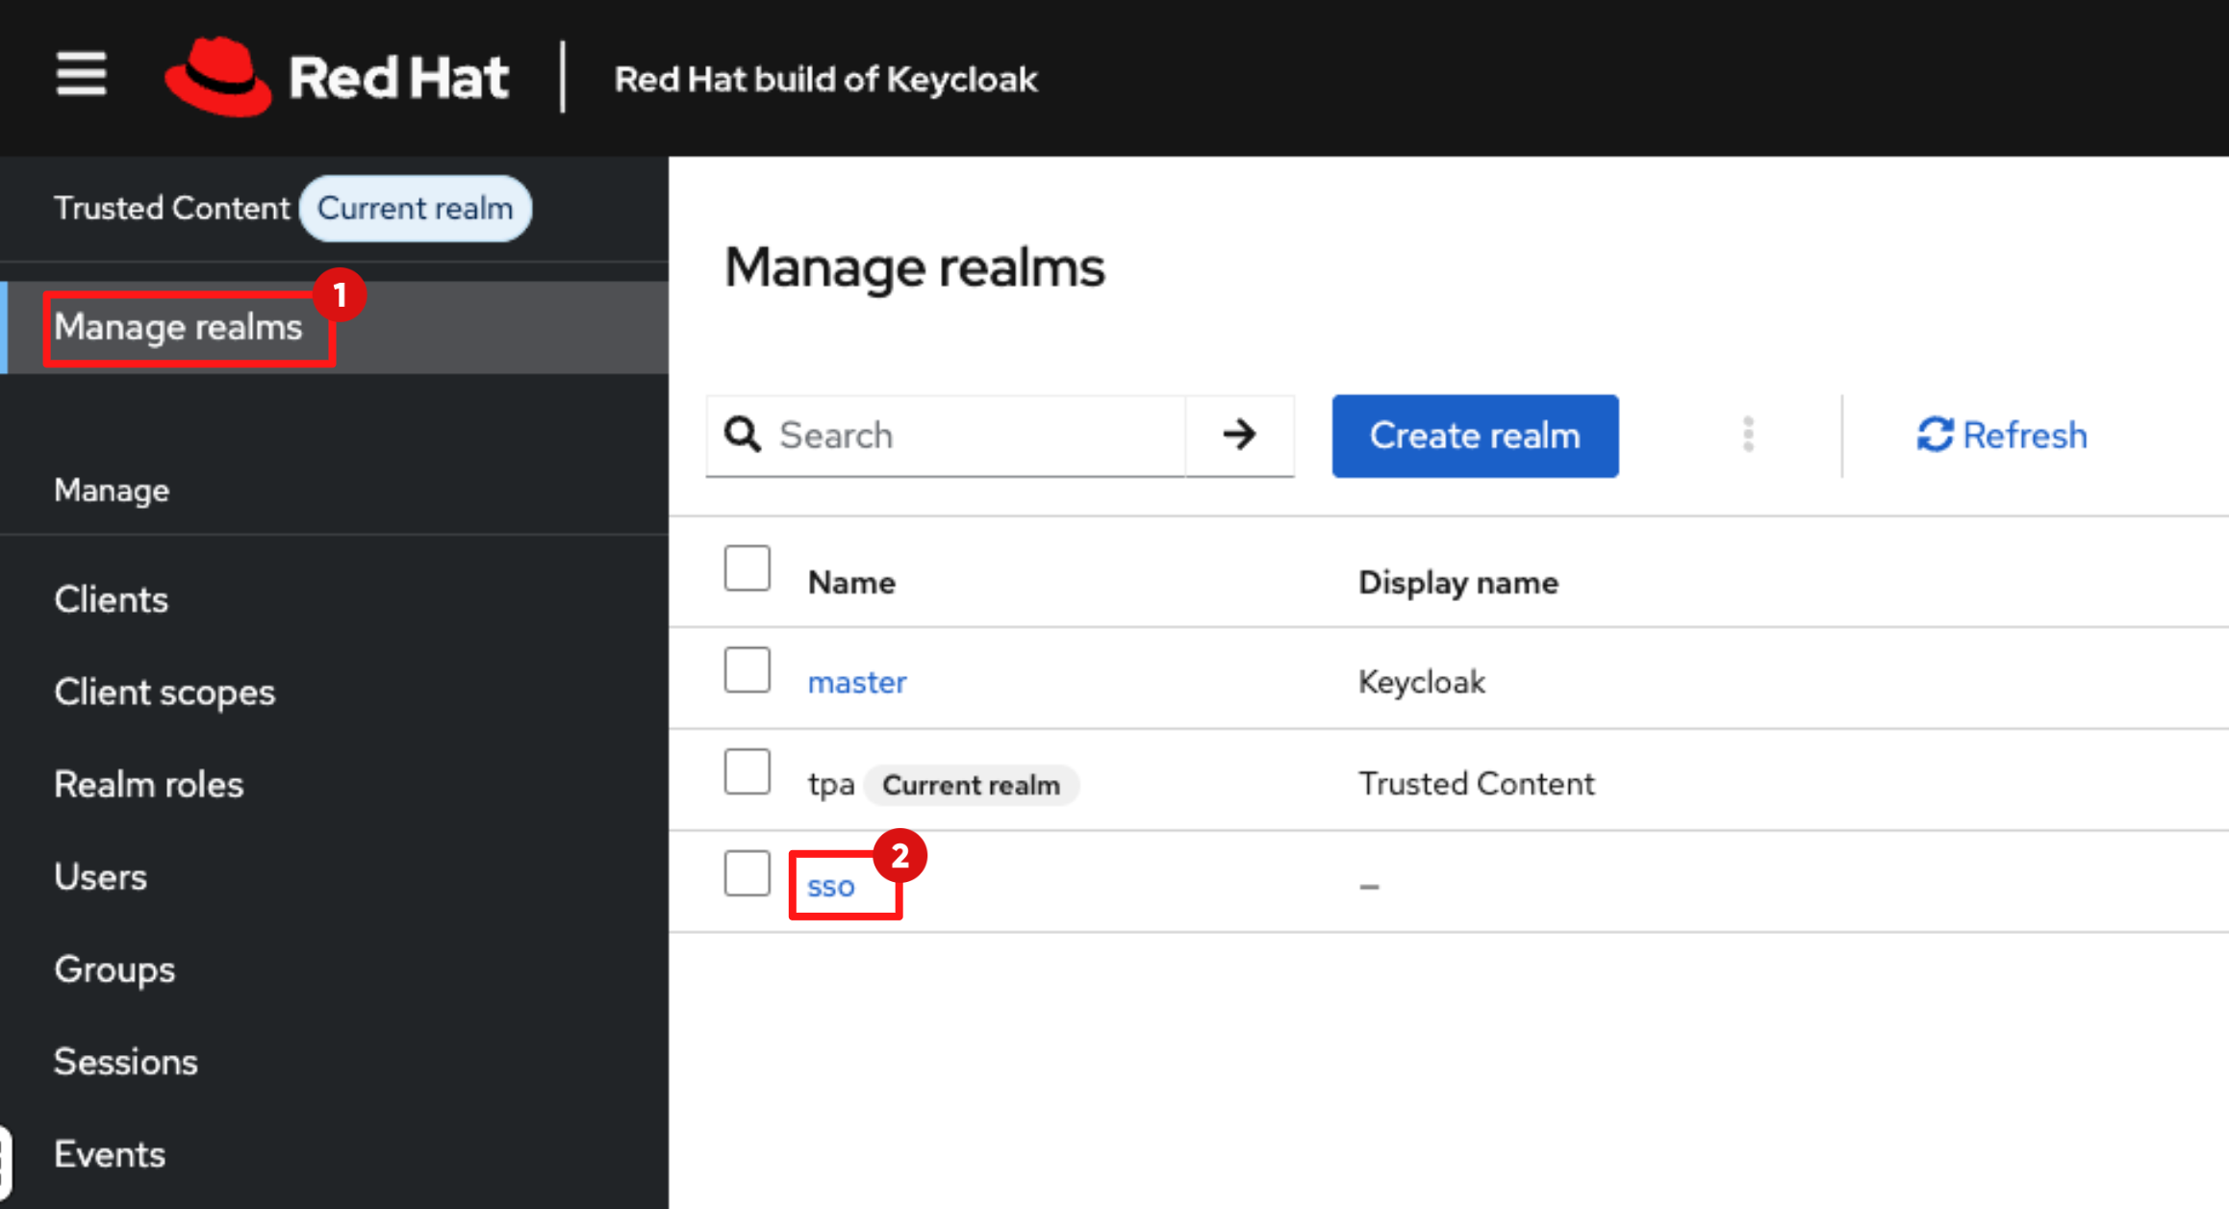Select Groups in the sidebar
The image size is (2229, 1209).
click(114, 970)
